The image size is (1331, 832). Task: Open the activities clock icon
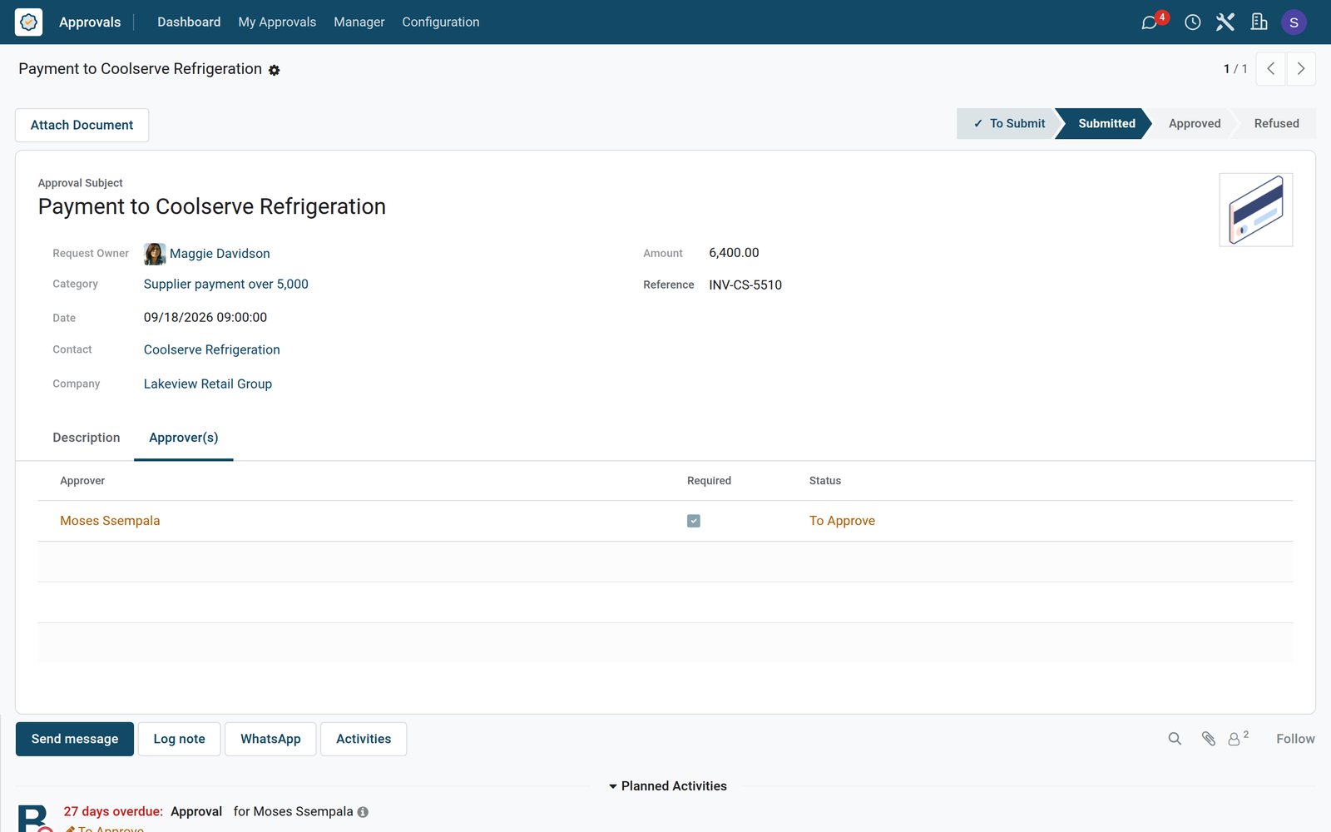click(x=1192, y=22)
